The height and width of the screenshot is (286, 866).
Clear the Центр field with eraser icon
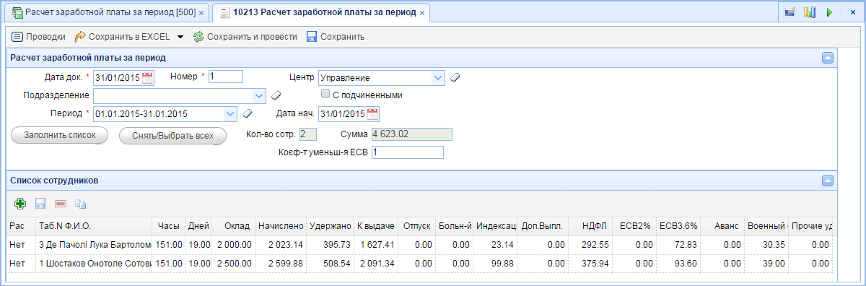click(455, 77)
